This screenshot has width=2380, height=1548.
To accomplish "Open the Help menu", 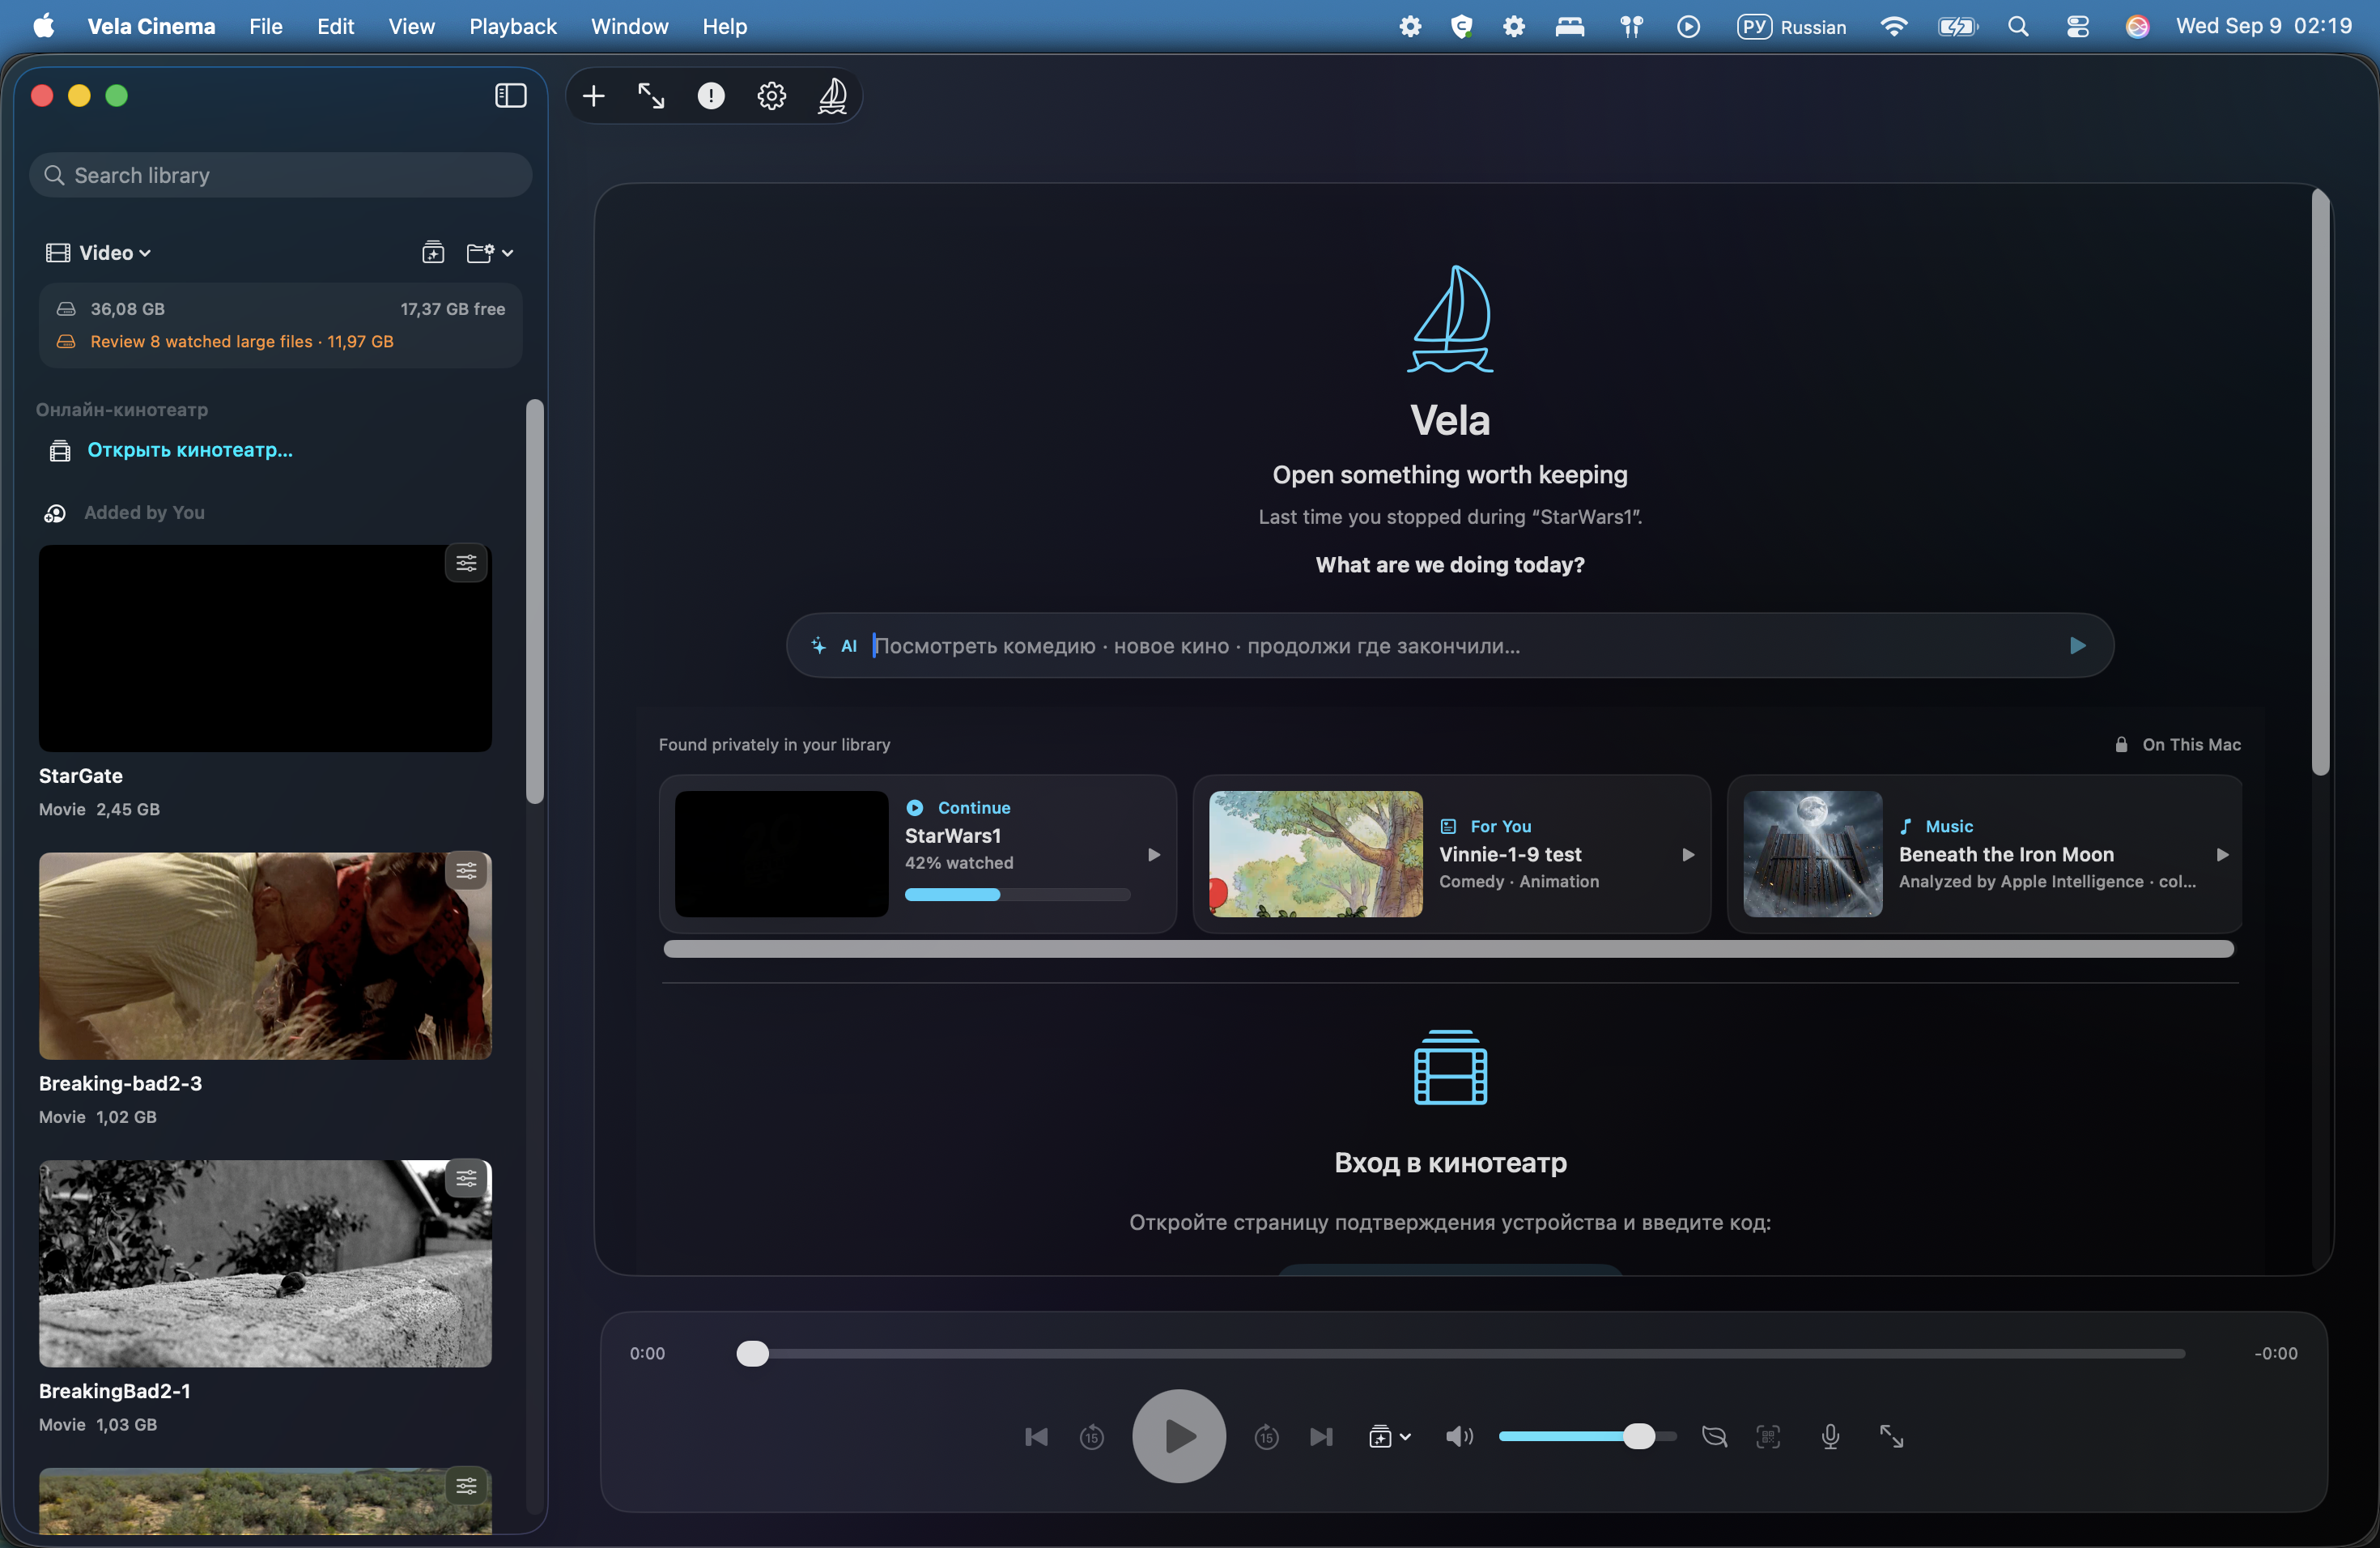I will [724, 26].
